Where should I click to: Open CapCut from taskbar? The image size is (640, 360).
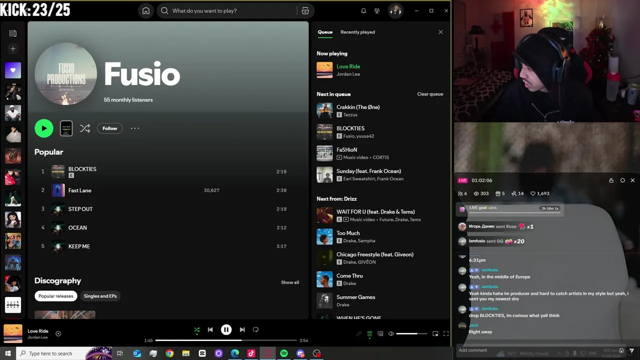pos(202,353)
